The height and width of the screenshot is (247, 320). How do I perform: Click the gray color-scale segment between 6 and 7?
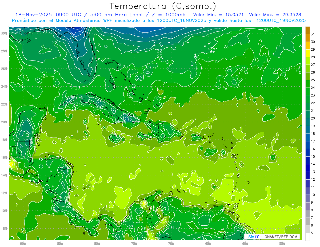pyautogui.click(x=308, y=222)
